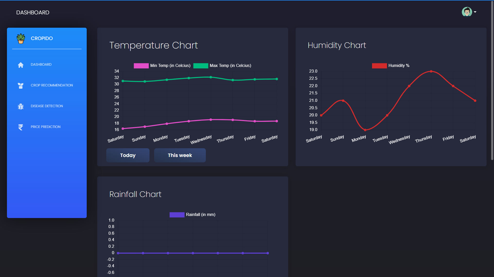Click the rupee icon for Price Prediction

(x=21, y=127)
